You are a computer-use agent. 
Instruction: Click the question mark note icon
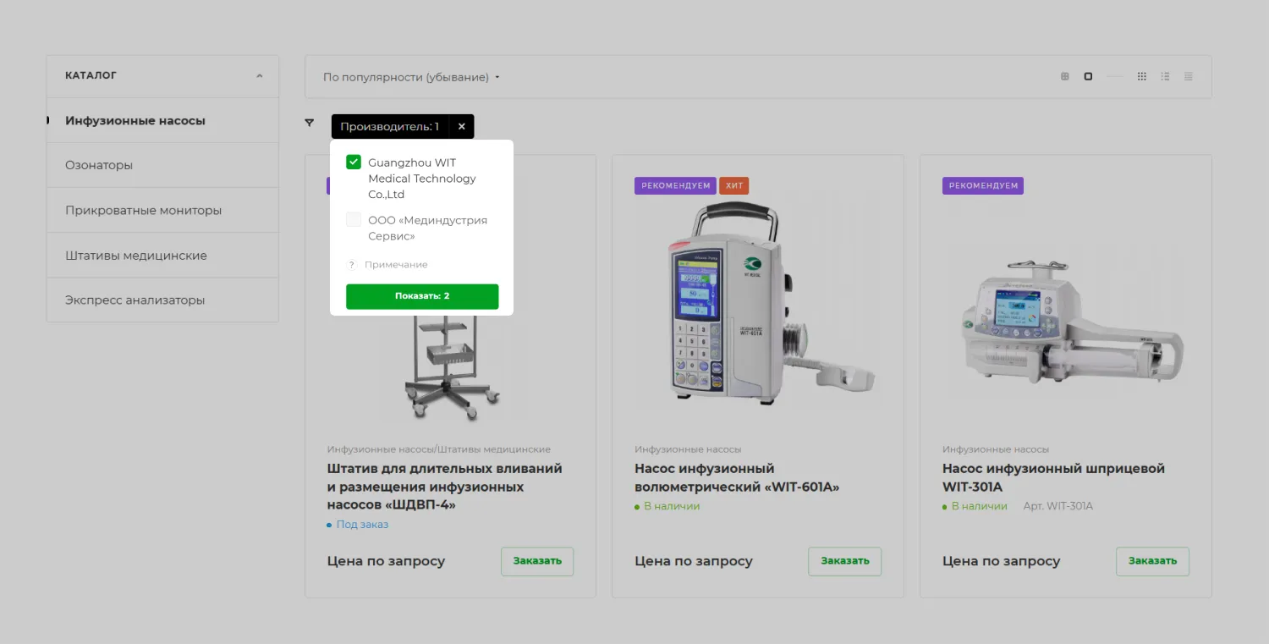point(352,265)
